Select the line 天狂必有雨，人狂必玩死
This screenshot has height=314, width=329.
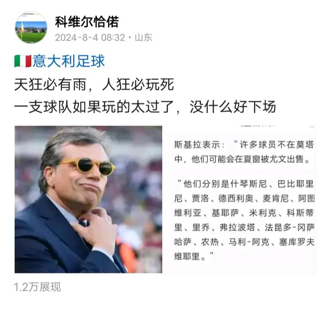[94, 85]
